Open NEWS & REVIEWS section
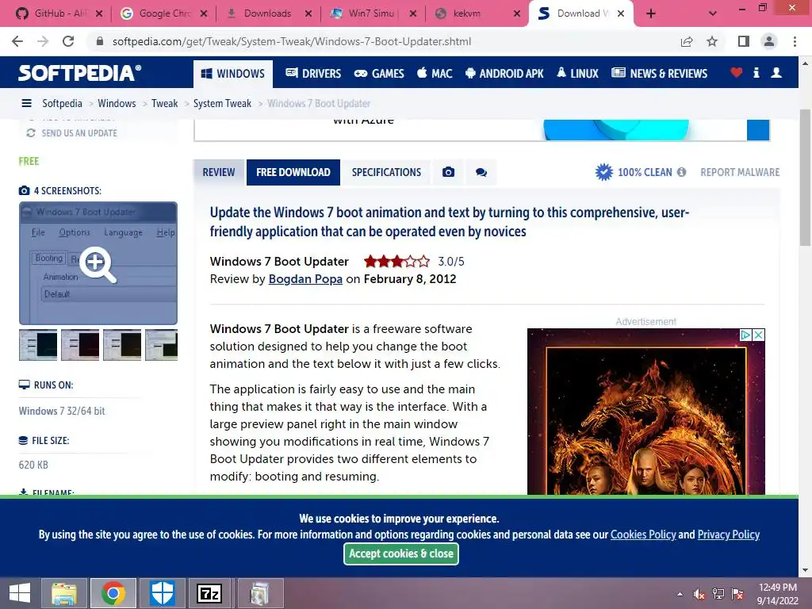 pyautogui.click(x=659, y=74)
